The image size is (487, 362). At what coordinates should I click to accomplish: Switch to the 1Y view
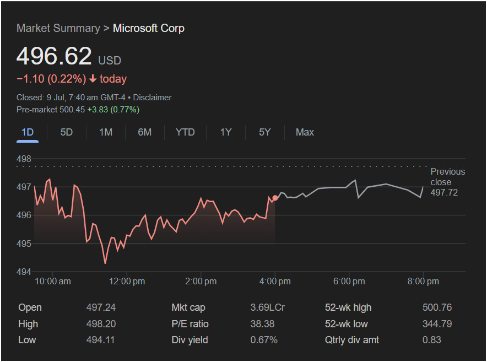point(226,132)
